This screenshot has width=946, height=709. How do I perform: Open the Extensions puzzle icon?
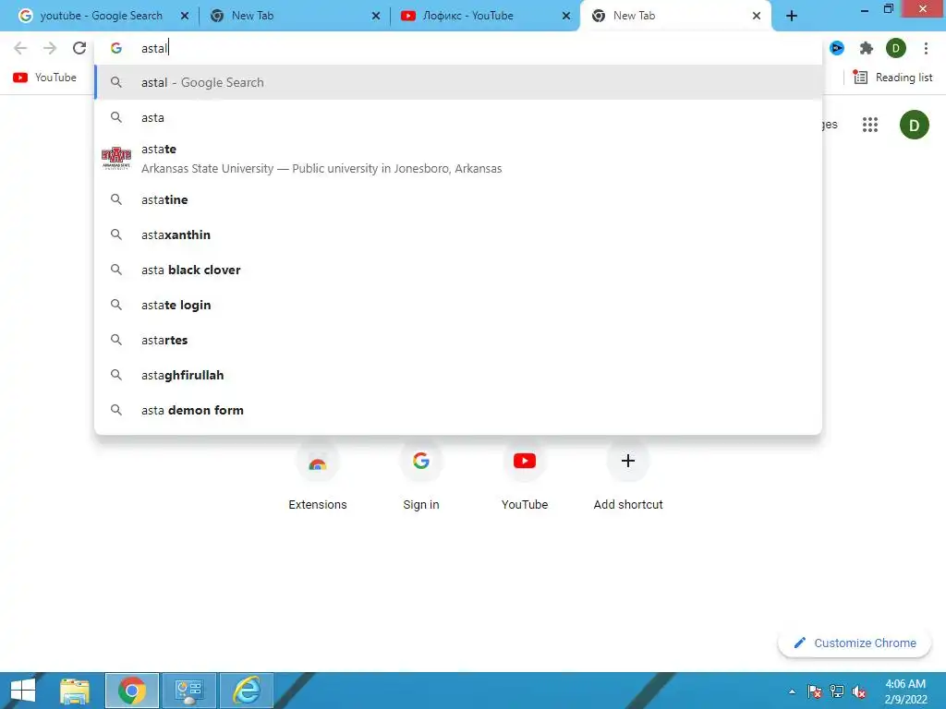867,48
